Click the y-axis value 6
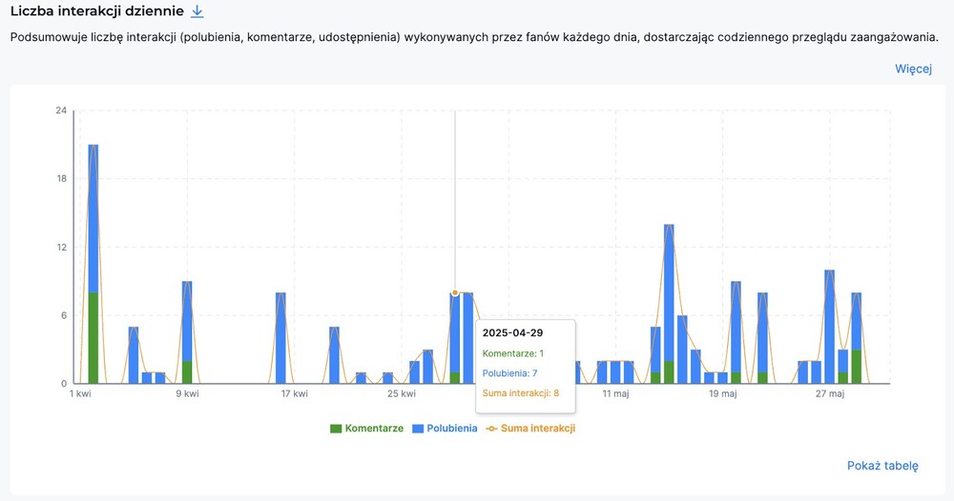 click(x=63, y=315)
